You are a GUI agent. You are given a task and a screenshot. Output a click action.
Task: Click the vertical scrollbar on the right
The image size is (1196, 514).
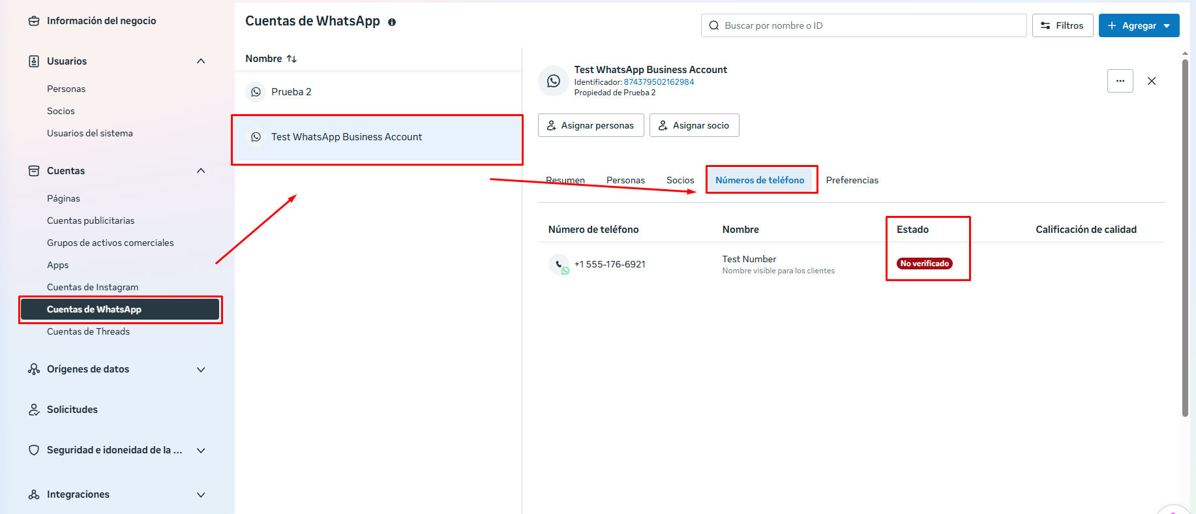[x=1185, y=238]
